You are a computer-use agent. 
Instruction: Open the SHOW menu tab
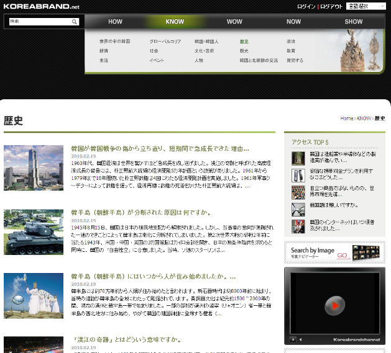354,22
